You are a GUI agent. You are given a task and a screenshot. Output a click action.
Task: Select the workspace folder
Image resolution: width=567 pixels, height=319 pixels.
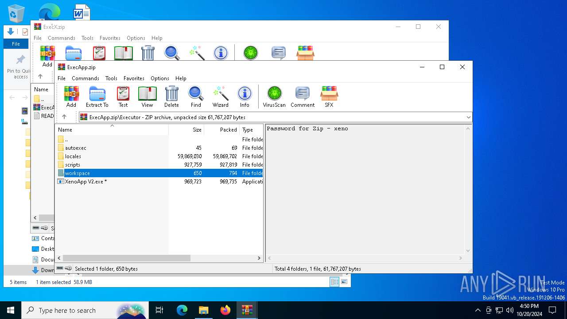pos(159,173)
